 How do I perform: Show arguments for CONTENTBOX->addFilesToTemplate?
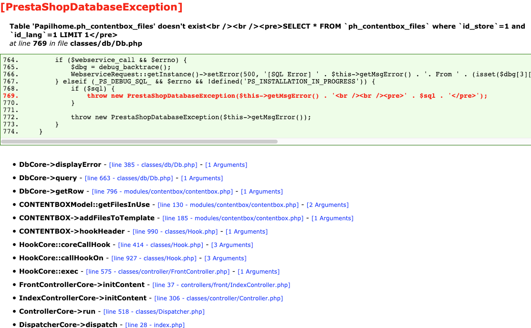[x=332, y=218]
